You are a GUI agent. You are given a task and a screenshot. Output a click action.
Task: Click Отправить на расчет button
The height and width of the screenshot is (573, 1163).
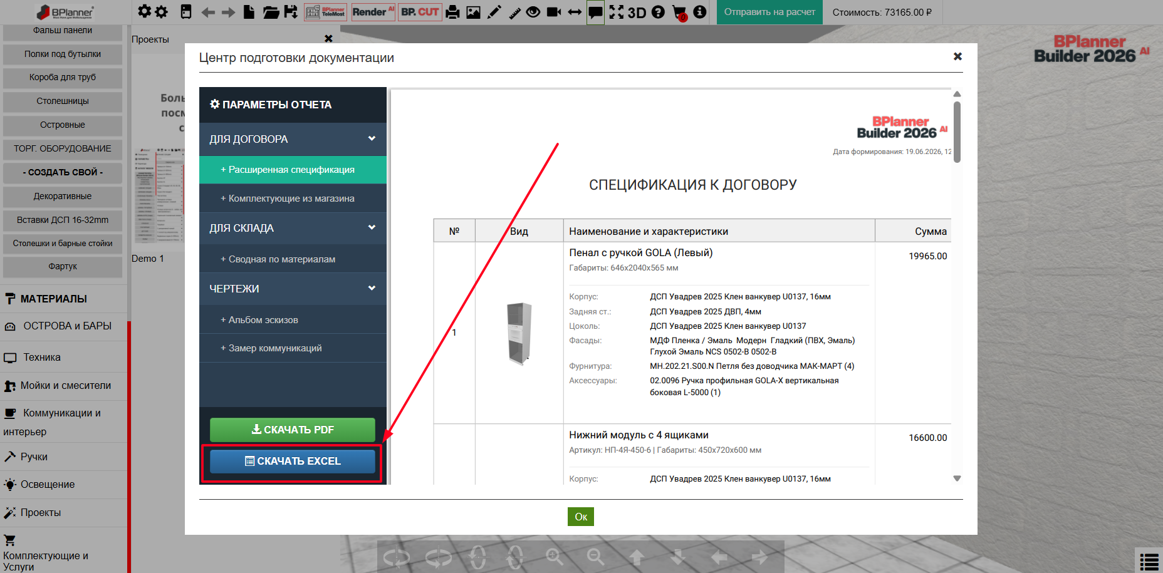769,12
